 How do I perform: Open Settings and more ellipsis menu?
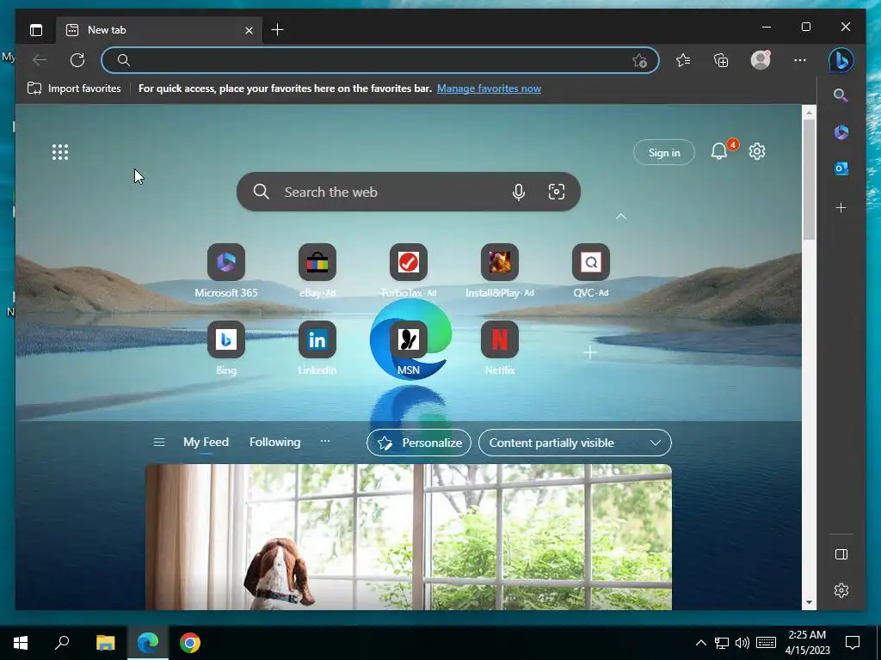(800, 60)
